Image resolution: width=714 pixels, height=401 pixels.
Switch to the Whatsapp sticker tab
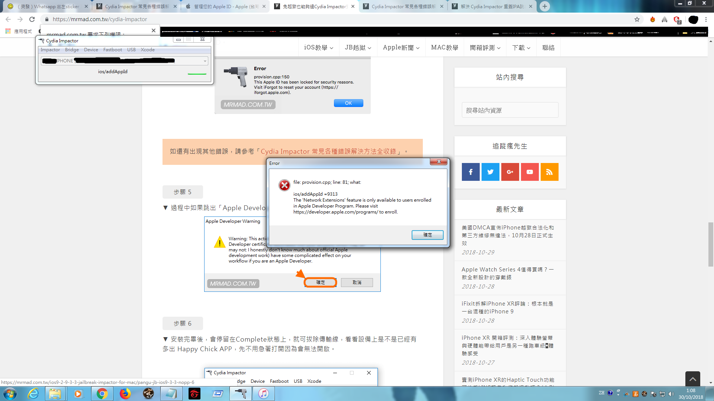tap(48, 6)
